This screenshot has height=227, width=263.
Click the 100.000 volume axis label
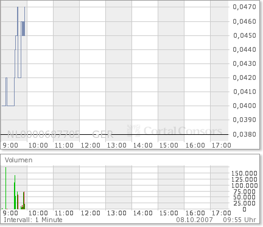tap(245, 186)
